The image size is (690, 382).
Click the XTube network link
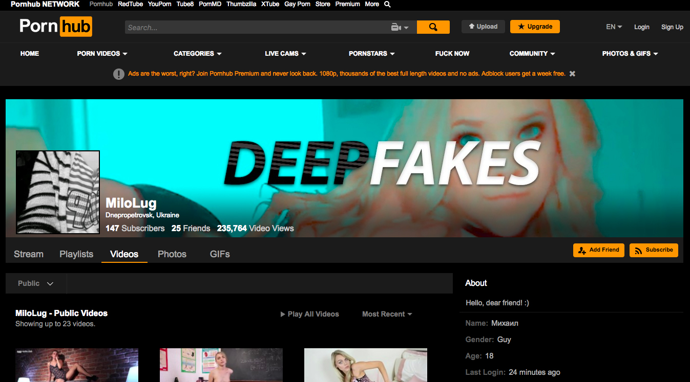coord(270,4)
